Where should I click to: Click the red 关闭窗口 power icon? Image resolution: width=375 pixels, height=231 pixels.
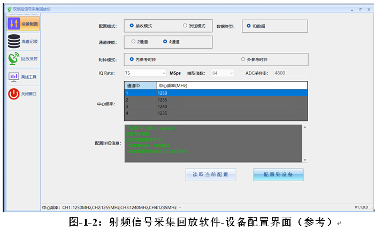[13, 94]
